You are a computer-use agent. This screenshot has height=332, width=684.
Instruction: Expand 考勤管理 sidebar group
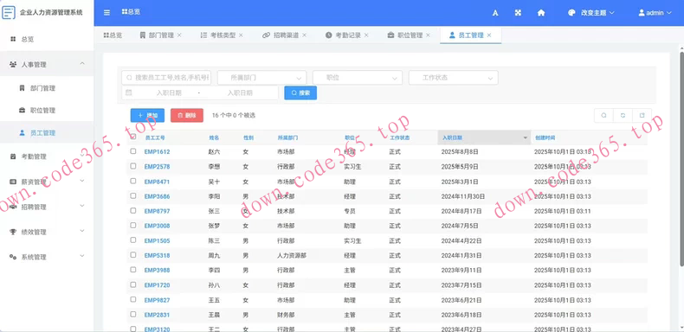click(x=47, y=156)
